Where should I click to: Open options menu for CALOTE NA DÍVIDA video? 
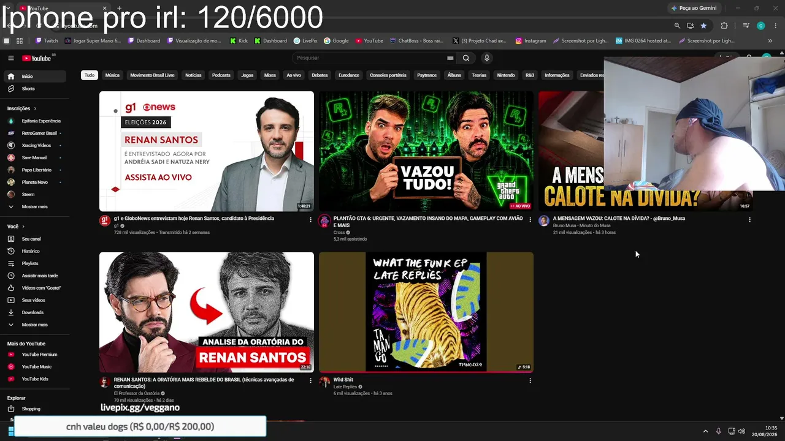click(749, 219)
